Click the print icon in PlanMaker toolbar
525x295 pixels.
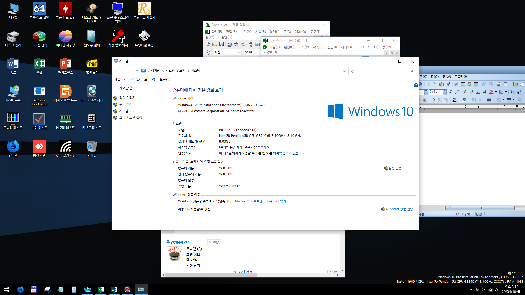point(229,44)
